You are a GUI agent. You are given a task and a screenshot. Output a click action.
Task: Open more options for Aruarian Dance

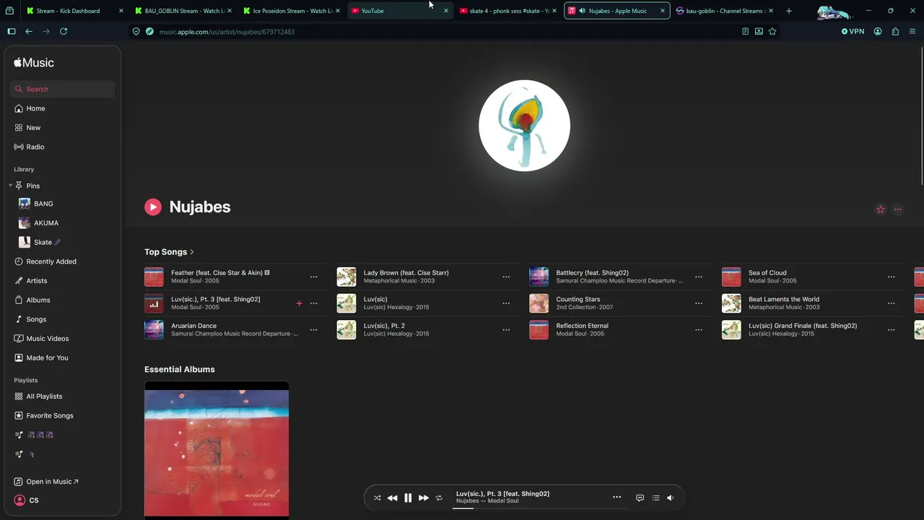[x=313, y=330]
